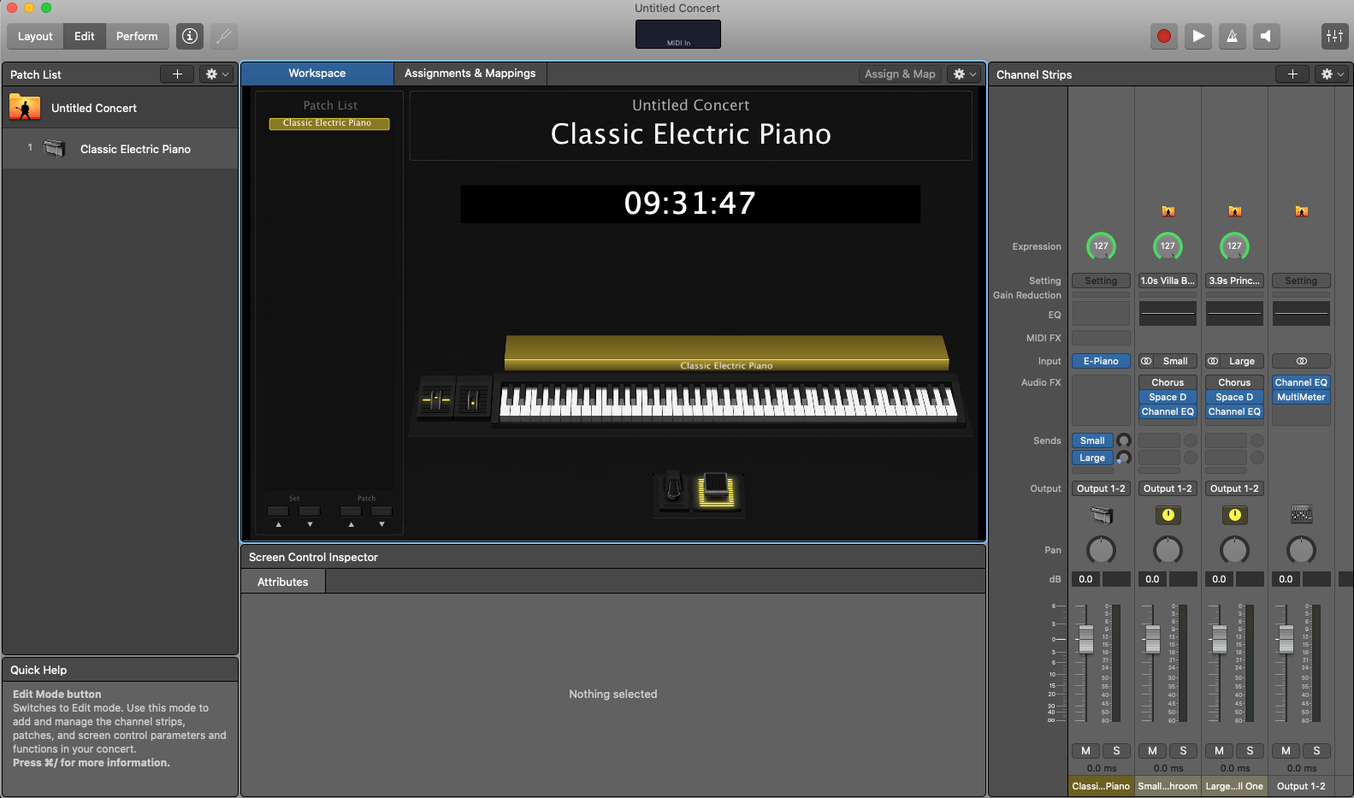Open Setting menu on Classi...Piano strip
Viewport: 1354px width, 798px height.
1102,281
